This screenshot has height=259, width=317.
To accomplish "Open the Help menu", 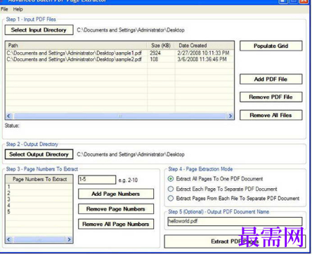I will tap(18, 9).
